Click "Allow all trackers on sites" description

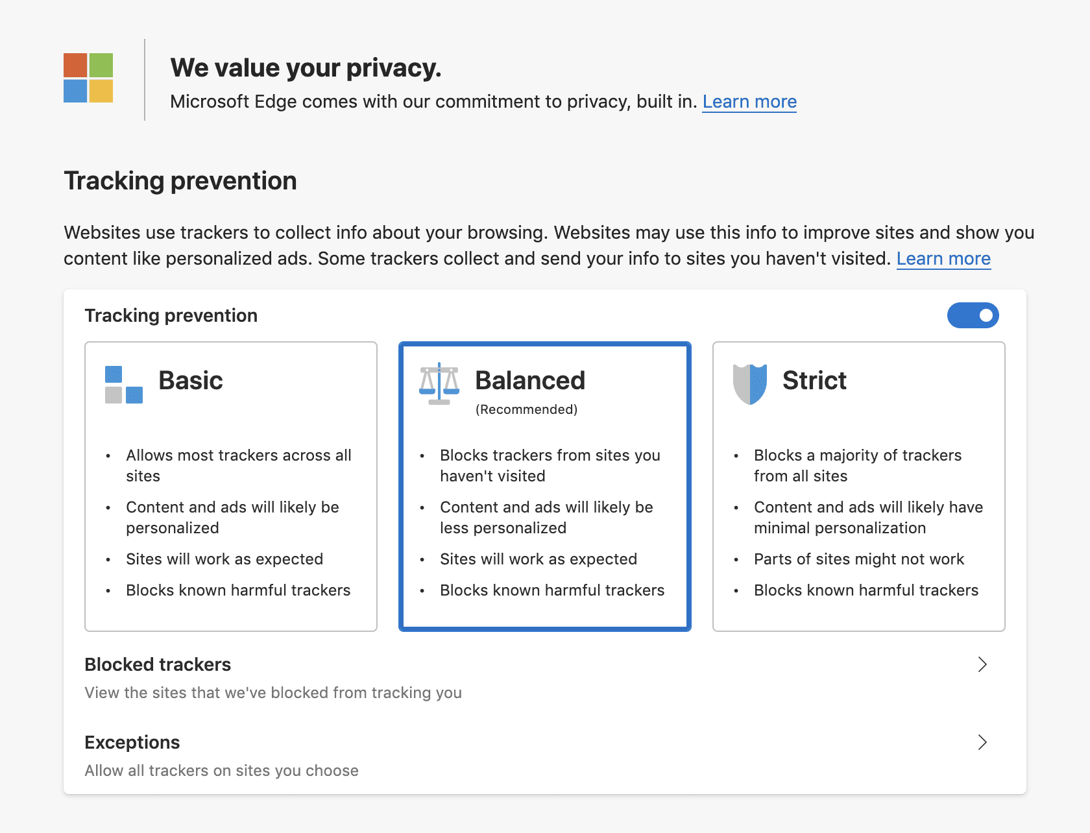[x=221, y=771]
